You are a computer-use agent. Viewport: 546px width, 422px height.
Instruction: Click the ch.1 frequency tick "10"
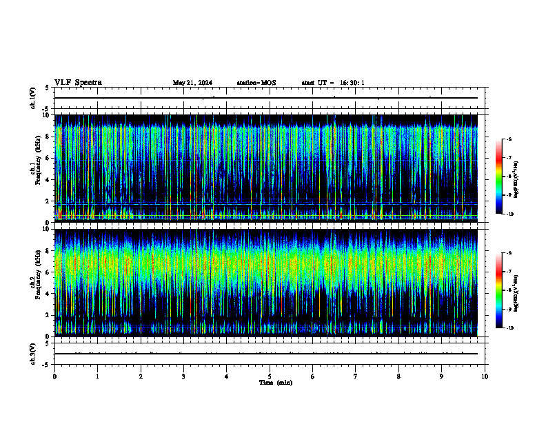coord(46,115)
